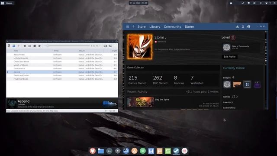
Task: Go back in the Steam window
Action: pyautogui.click(x=133, y=26)
